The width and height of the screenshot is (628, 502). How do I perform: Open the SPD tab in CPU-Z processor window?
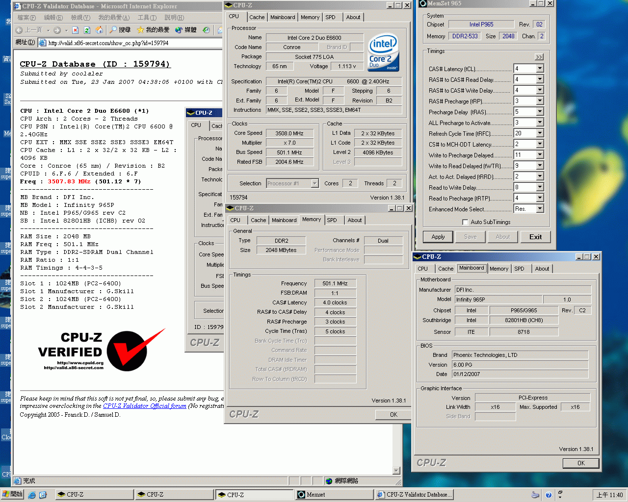click(x=330, y=17)
